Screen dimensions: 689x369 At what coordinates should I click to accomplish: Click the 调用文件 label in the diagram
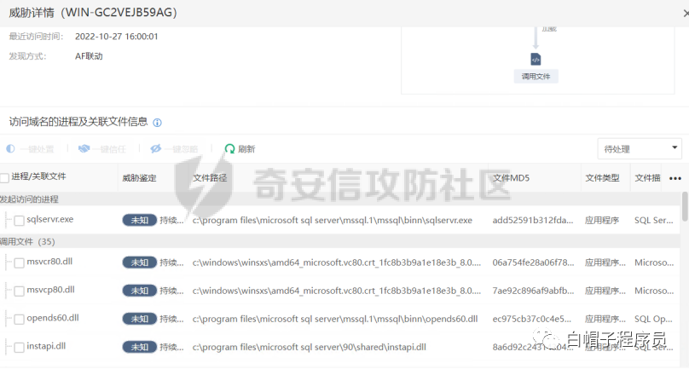click(536, 77)
